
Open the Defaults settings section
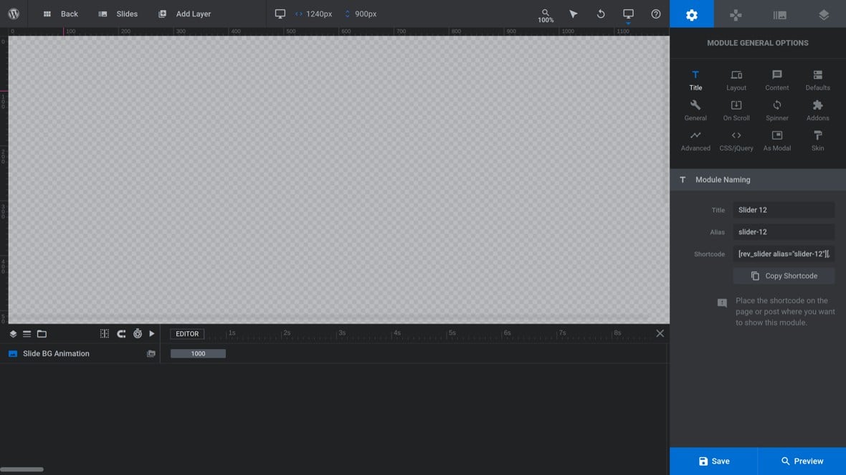click(x=817, y=80)
